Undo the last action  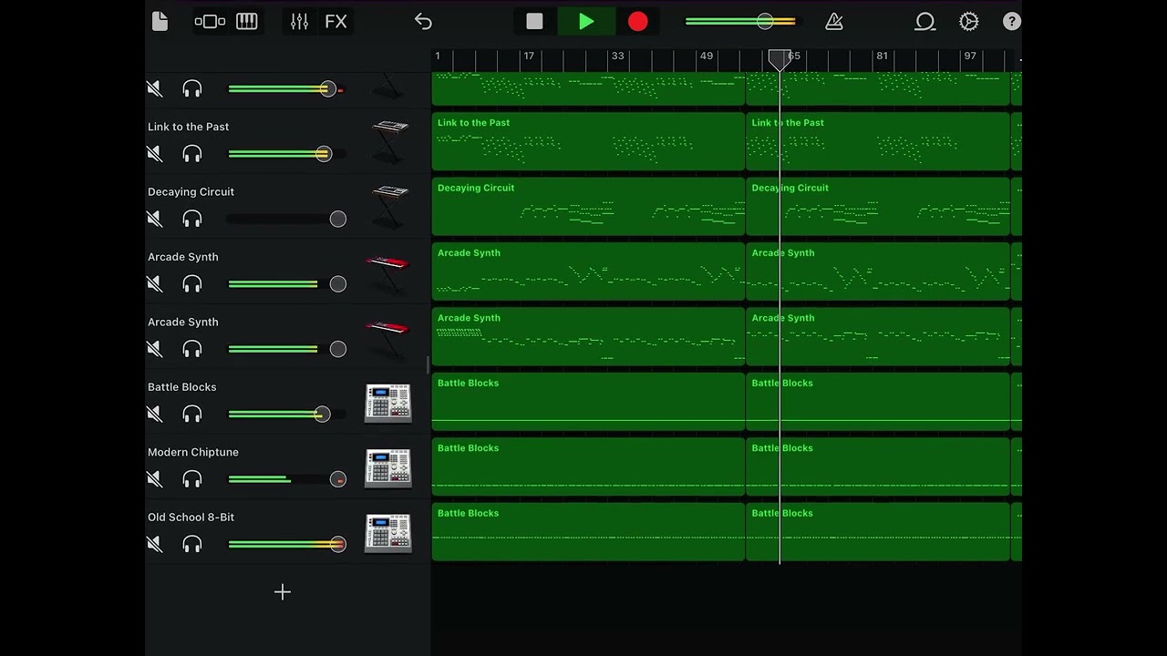tap(423, 21)
